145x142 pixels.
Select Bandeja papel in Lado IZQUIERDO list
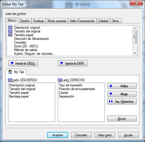point(19,96)
